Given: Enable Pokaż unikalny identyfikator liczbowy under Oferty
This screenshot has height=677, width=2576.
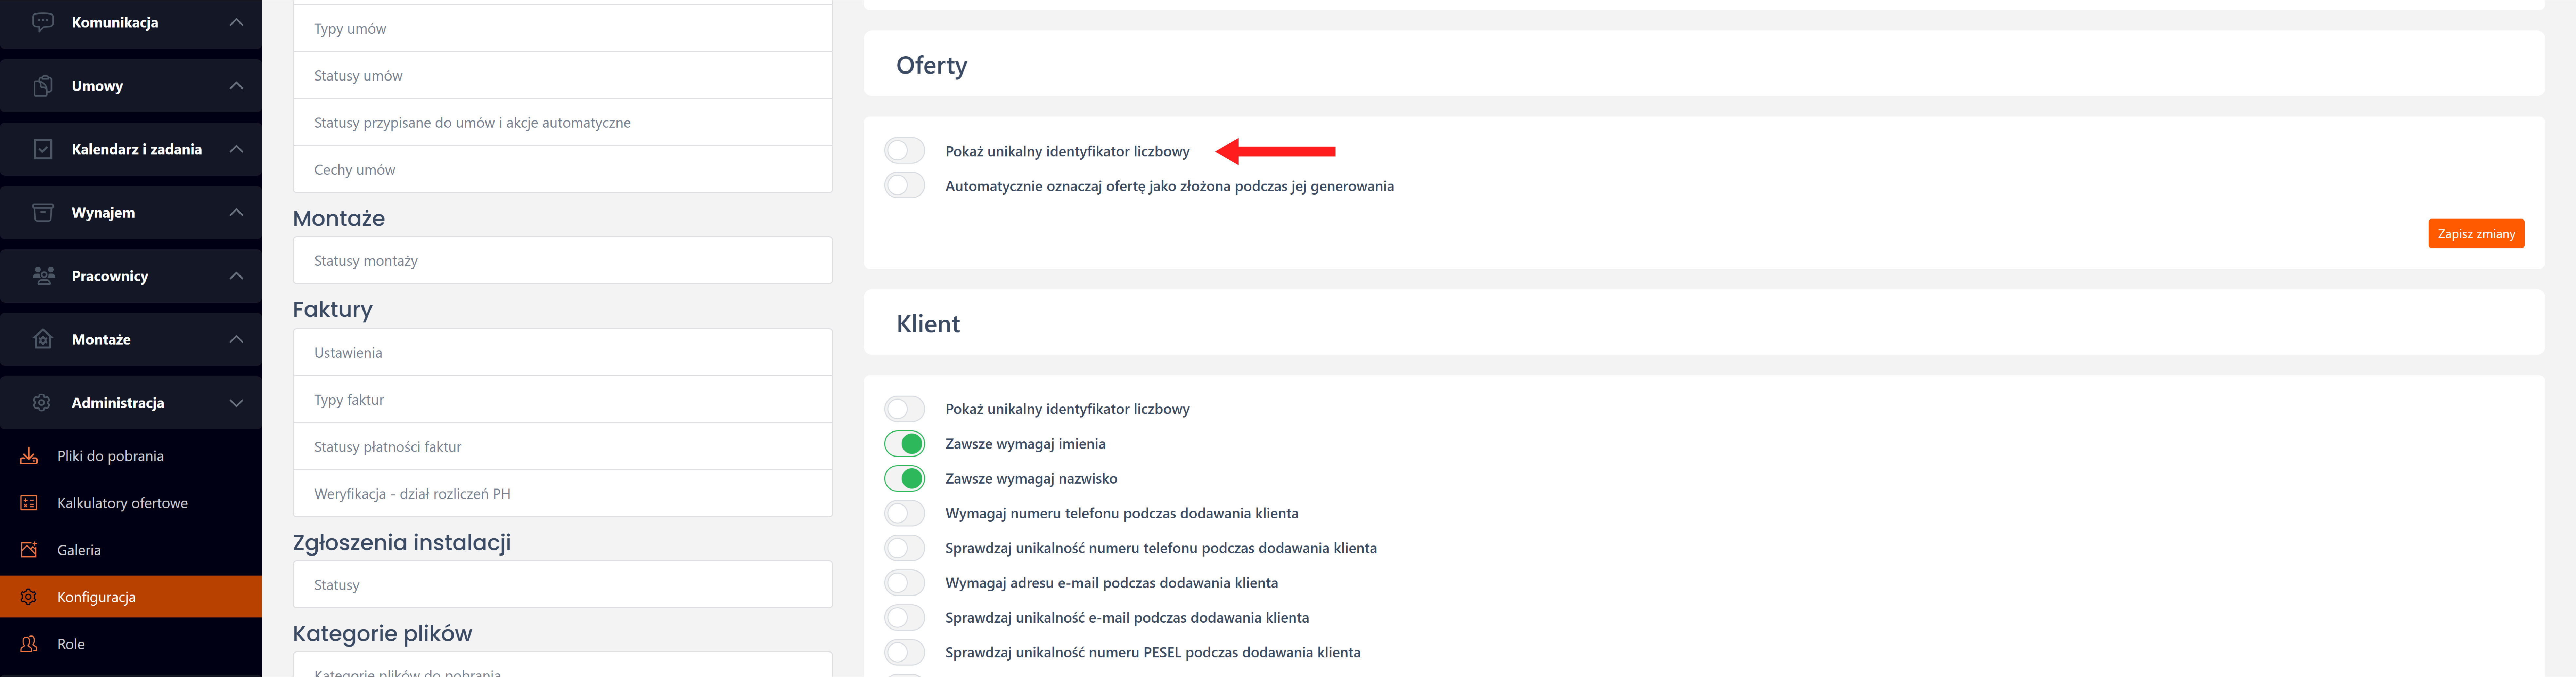Looking at the screenshot, I should (904, 151).
